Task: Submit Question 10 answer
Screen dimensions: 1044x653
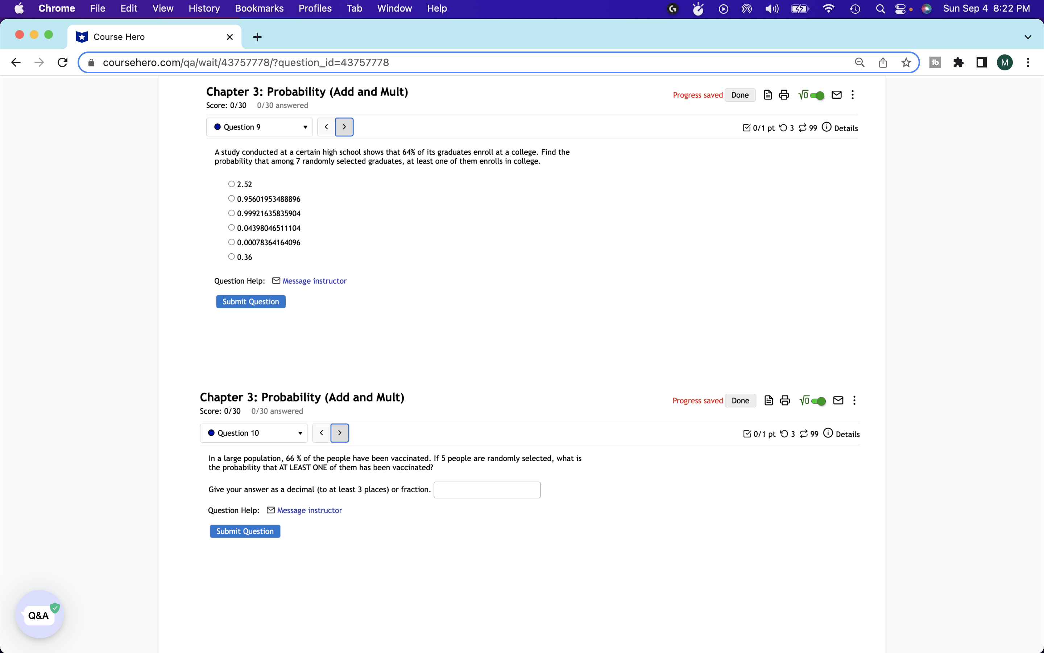Action: point(245,531)
